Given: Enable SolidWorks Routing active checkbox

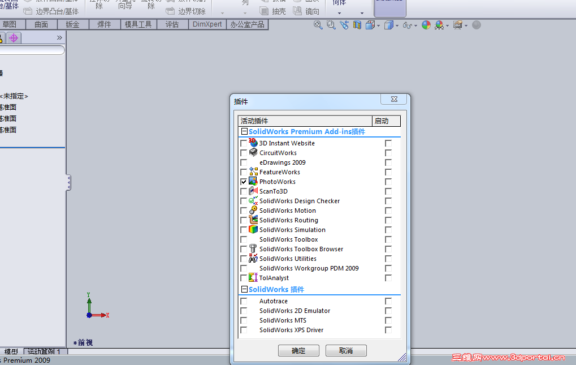Looking at the screenshot, I should tap(244, 220).
